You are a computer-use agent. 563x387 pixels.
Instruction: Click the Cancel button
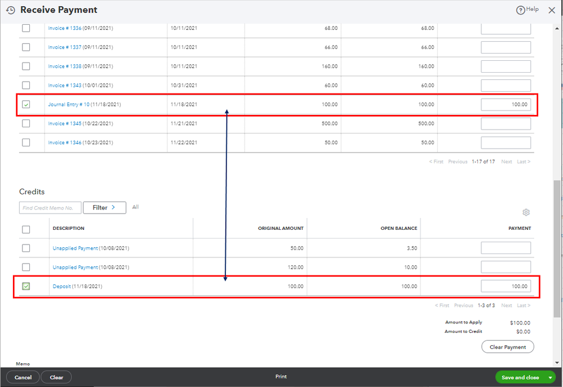23,377
